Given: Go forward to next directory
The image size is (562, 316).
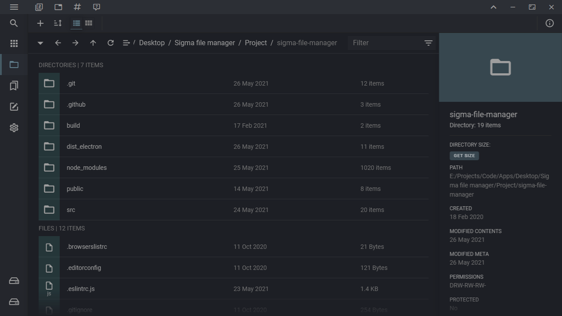Looking at the screenshot, I should pos(76,43).
